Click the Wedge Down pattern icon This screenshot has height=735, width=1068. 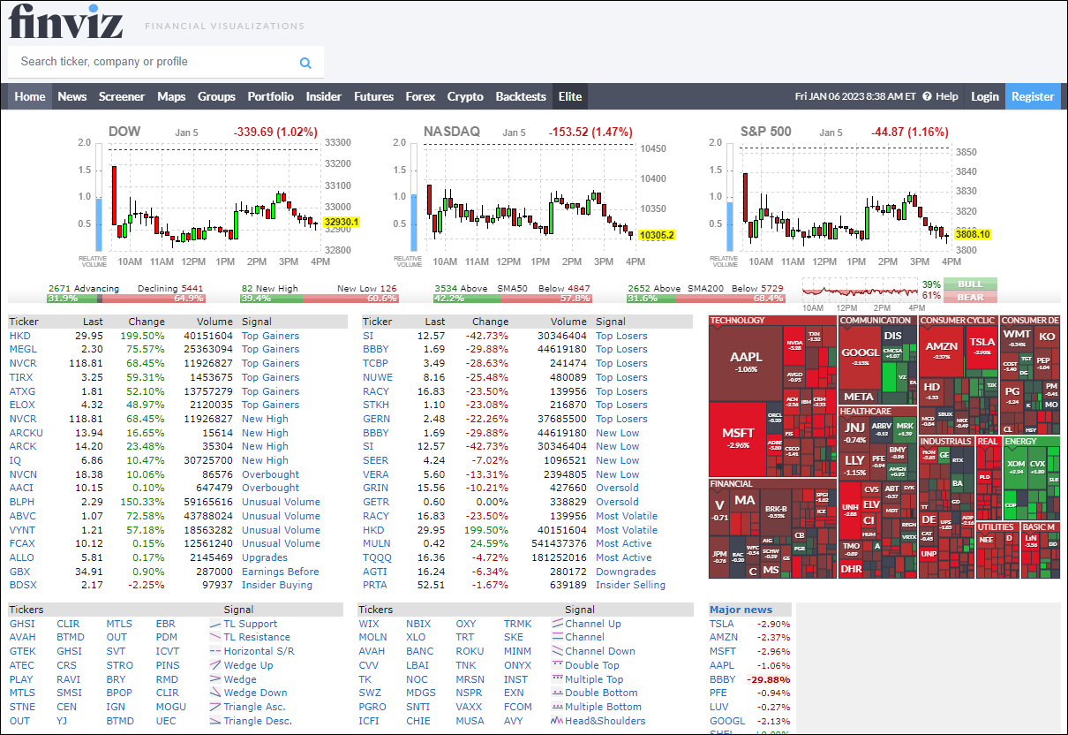point(215,693)
